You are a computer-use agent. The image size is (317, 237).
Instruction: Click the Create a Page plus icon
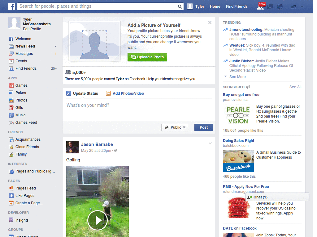pyautogui.click(x=11, y=203)
